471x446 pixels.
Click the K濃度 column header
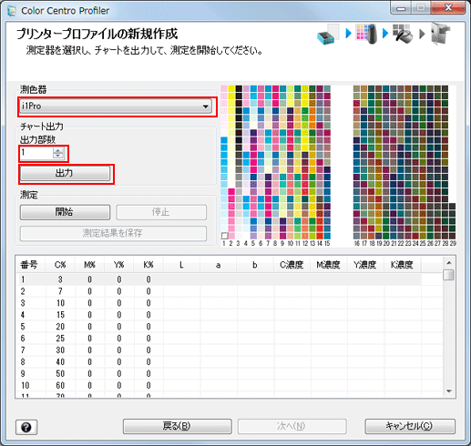[402, 265]
